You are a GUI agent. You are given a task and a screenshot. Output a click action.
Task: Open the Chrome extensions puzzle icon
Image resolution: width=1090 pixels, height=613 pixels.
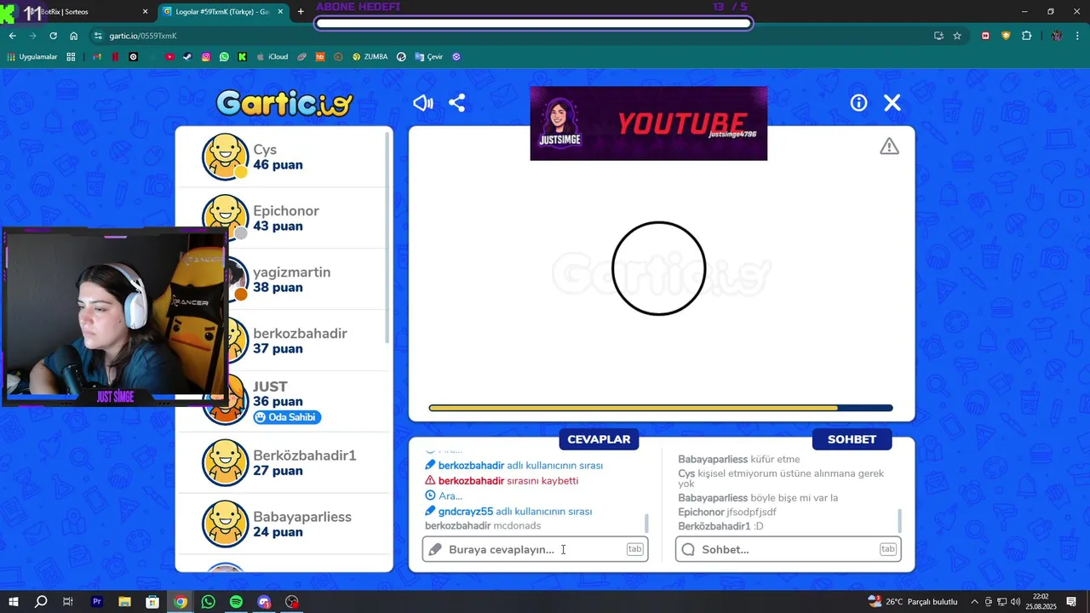1026,36
